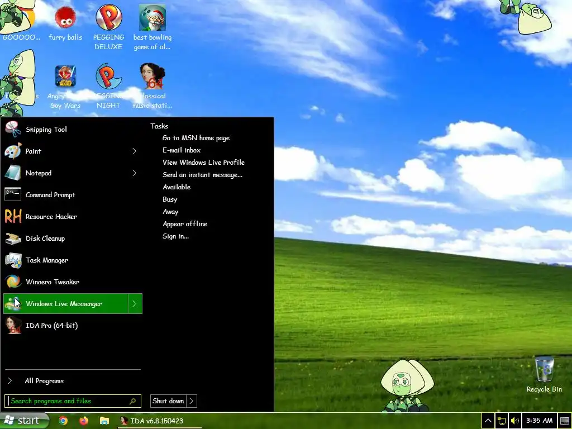
Task: Launch Command Prompt
Action: pyautogui.click(x=72, y=195)
